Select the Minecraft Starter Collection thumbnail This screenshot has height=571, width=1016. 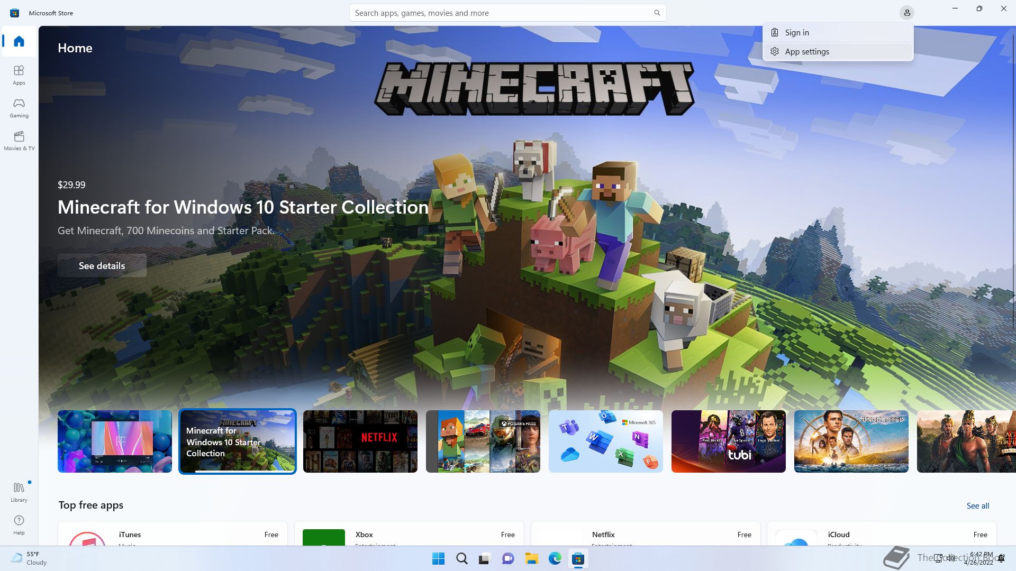tap(238, 441)
